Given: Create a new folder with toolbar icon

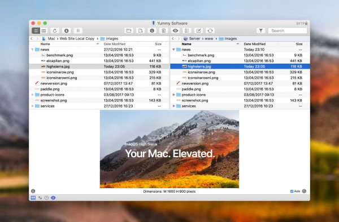Looking at the screenshot, I should (x=129, y=30).
